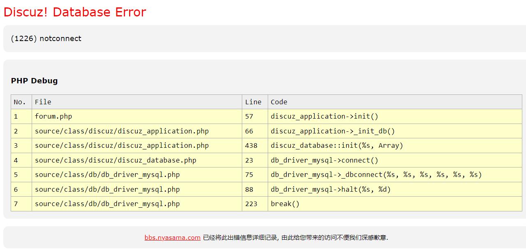The image size is (526, 250).
Task: Click the "PHP Debug" section title
Action: pos(34,81)
